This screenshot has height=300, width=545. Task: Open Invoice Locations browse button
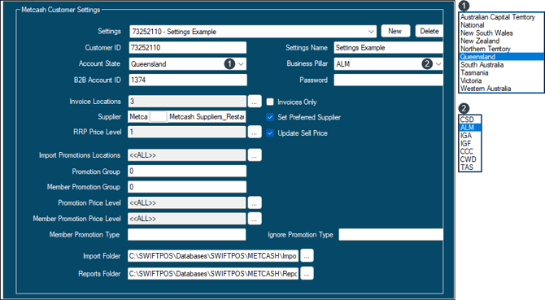[255, 102]
